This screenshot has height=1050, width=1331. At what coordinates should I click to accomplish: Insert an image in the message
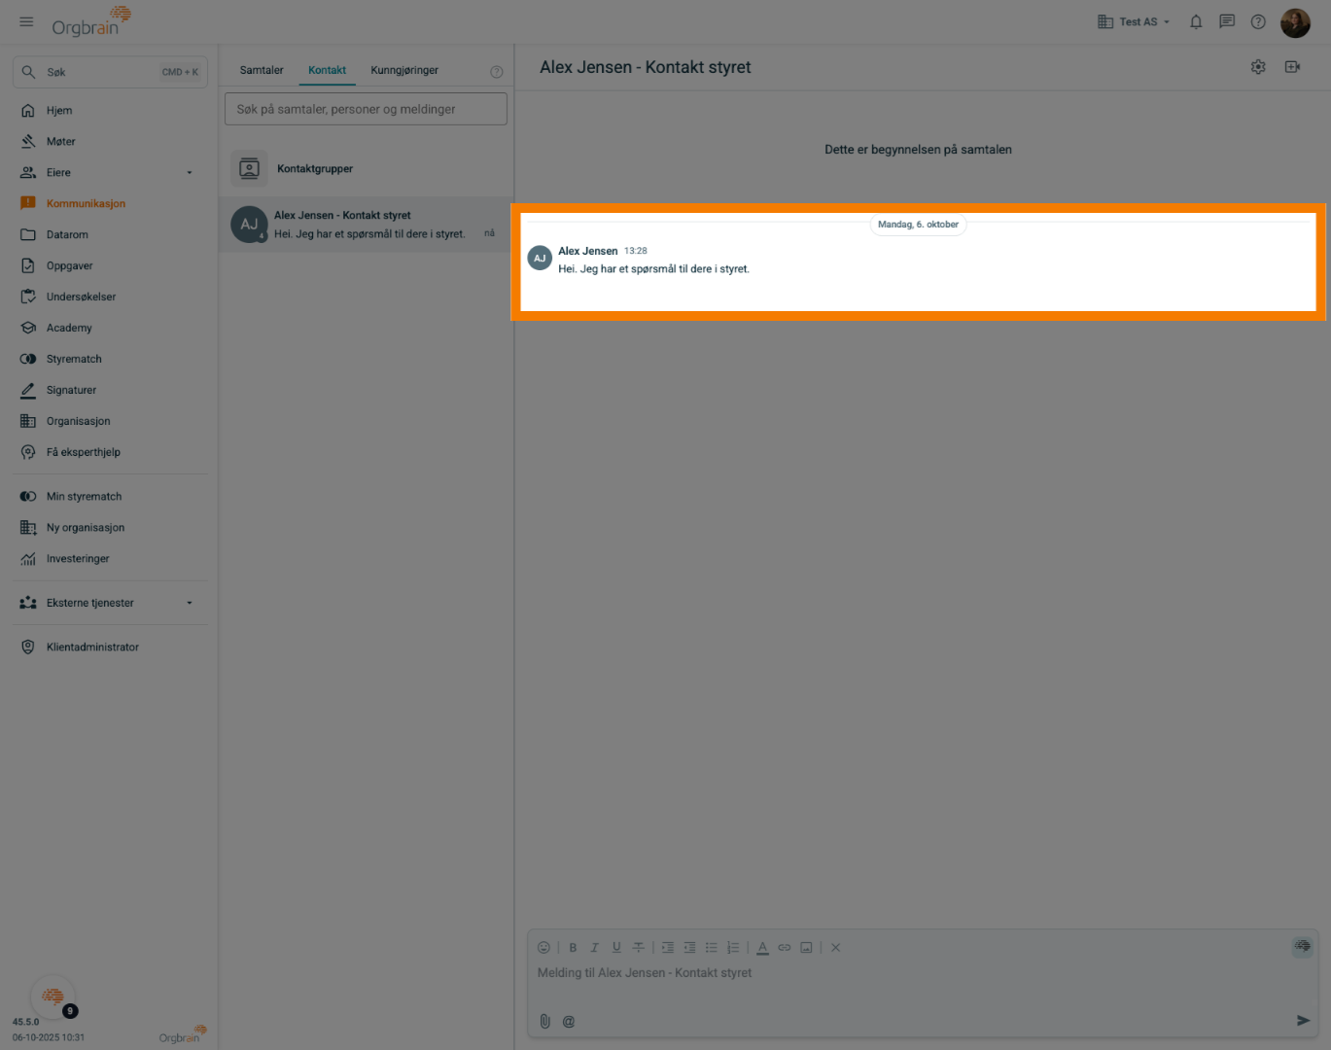[806, 947]
